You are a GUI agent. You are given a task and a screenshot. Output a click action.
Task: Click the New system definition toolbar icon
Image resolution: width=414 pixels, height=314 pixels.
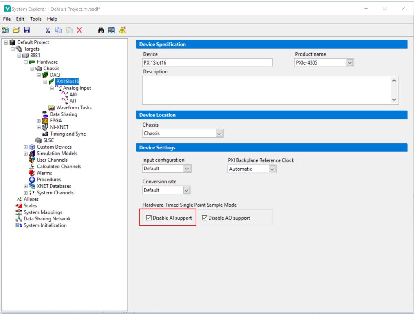tap(6, 30)
